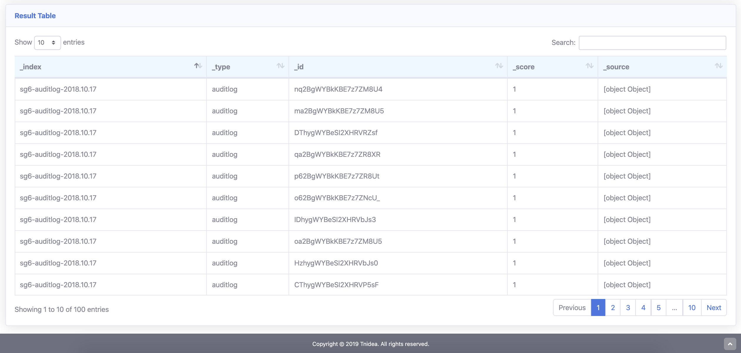Sort results by _score column icon
741x353 pixels.
589,66
